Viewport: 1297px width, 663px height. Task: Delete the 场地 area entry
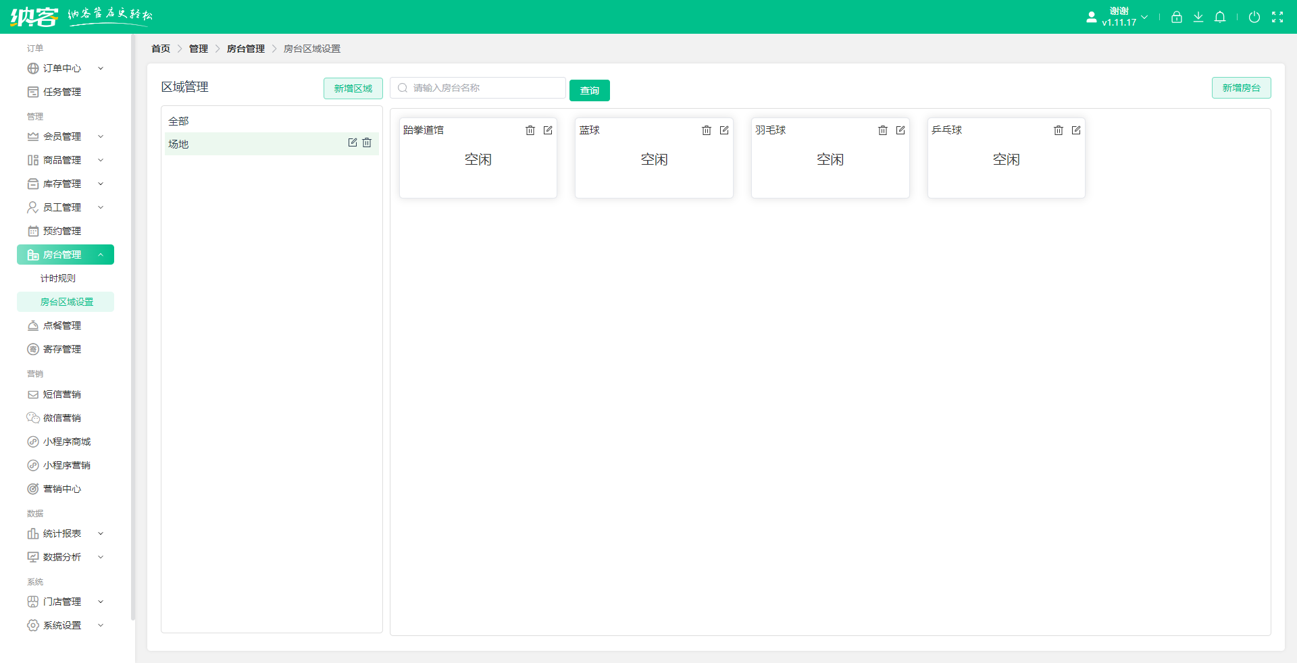[x=367, y=142]
